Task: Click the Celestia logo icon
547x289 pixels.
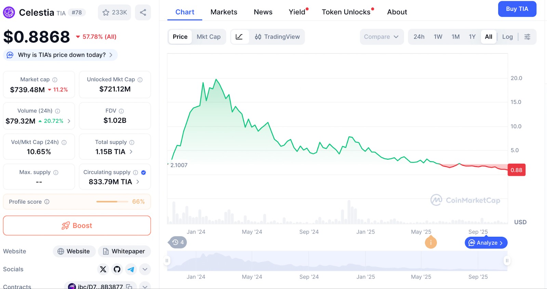Action: [x=9, y=13]
